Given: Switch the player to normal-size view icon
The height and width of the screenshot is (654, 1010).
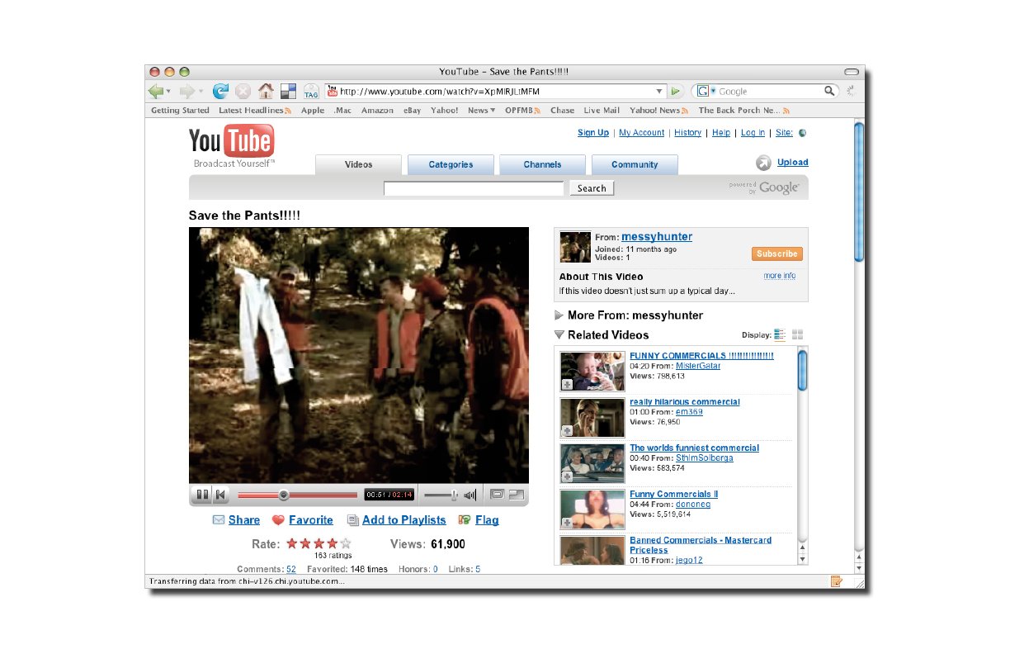Looking at the screenshot, I should (x=497, y=495).
